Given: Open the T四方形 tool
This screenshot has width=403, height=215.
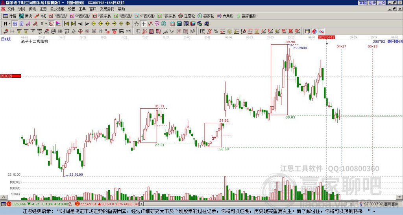Looking at the screenshot, I should [123, 16].
